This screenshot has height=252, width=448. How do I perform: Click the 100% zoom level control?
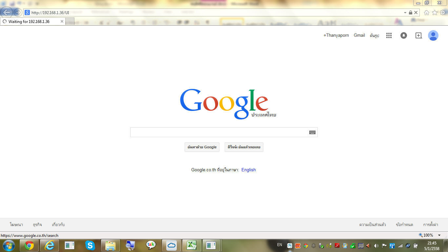[426, 235]
